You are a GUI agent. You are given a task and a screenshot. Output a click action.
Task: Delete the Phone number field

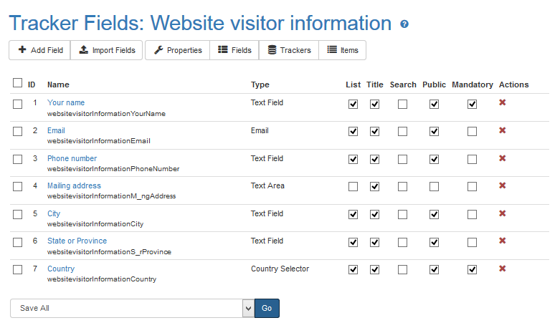coord(503,158)
